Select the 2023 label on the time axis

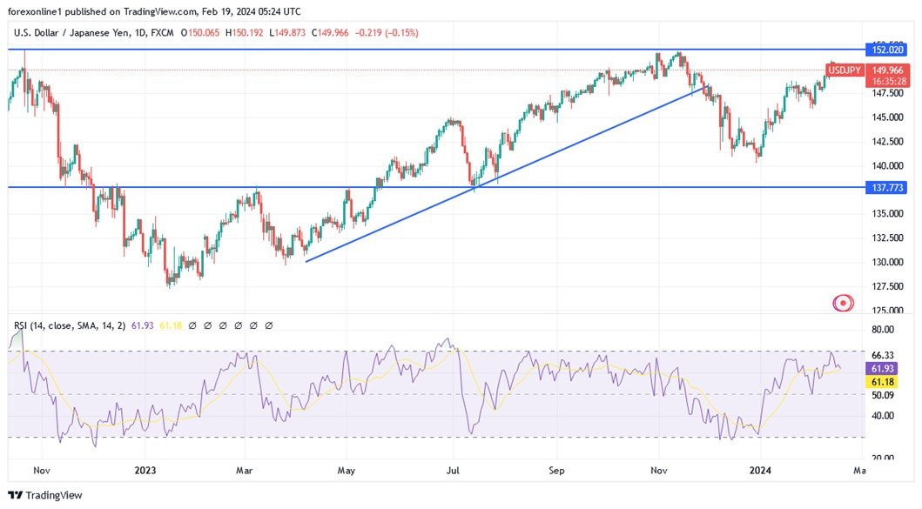tap(145, 470)
